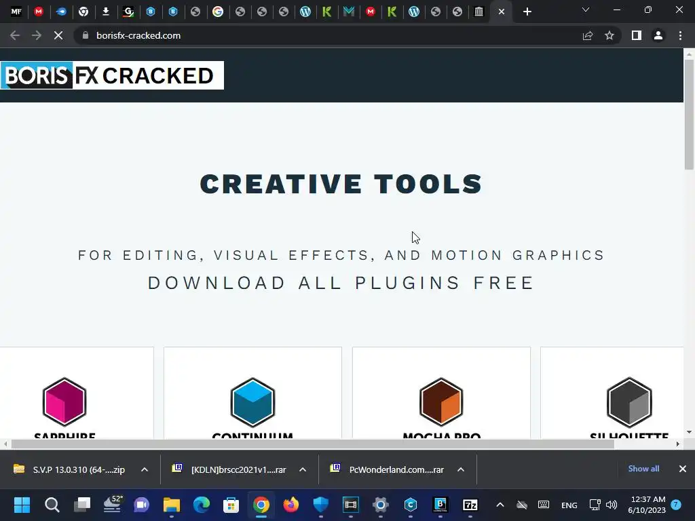This screenshot has width=695, height=521.
Task: Click the page's vertical scrollbar thumb
Action: coord(689,114)
